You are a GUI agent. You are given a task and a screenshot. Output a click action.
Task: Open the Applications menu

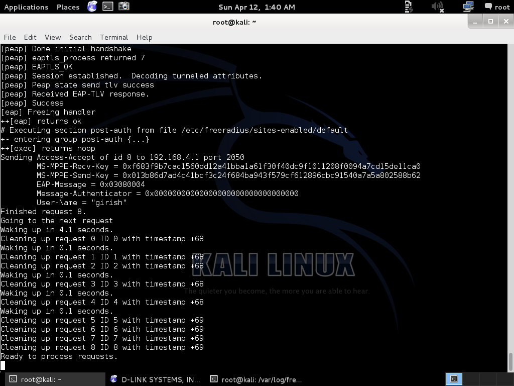(x=26, y=7)
